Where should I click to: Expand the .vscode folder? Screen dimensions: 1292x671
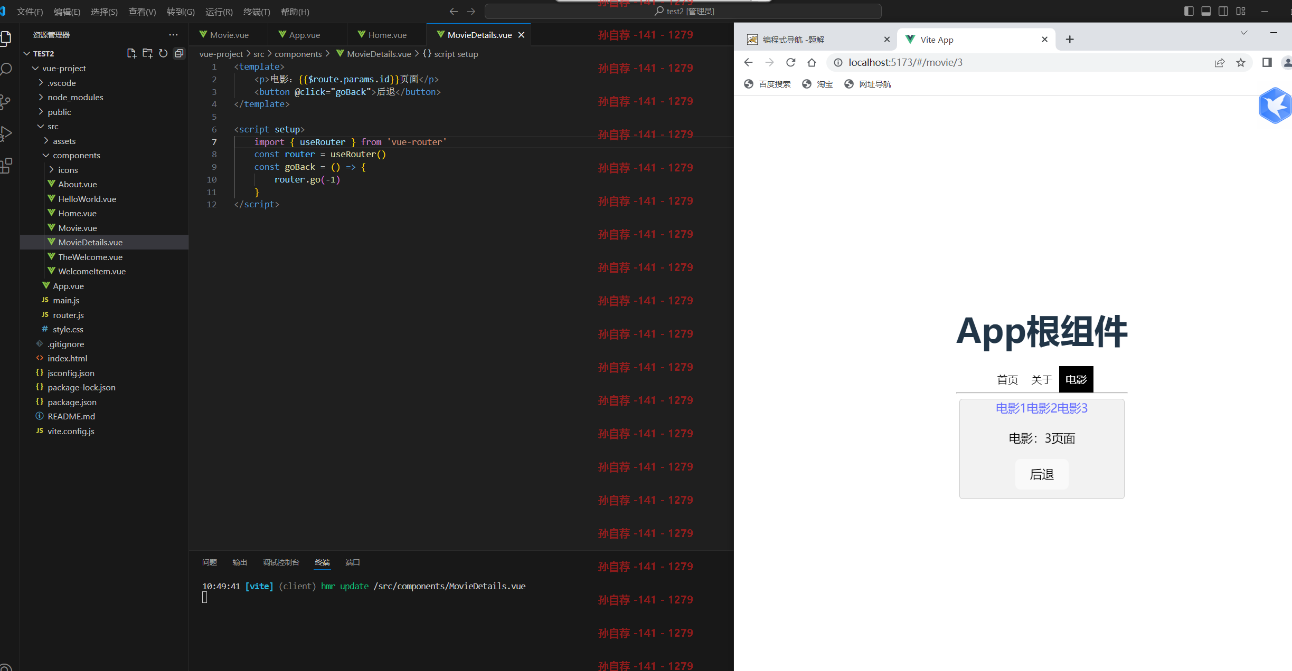pyautogui.click(x=41, y=83)
